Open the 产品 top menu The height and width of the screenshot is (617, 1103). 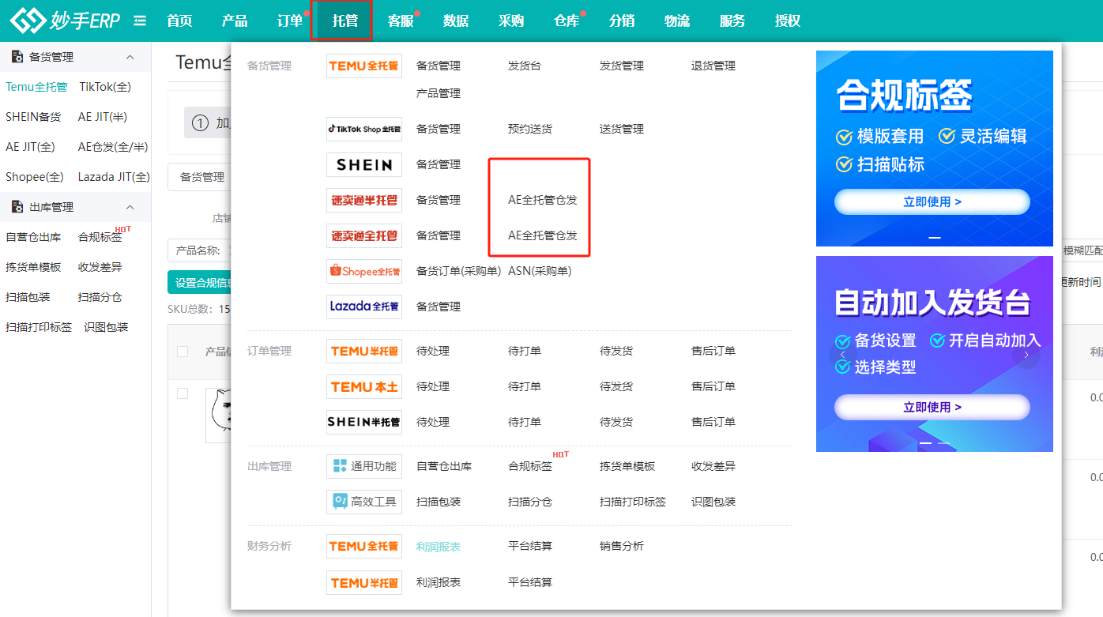pyautogui.click(x=235, y=21)
